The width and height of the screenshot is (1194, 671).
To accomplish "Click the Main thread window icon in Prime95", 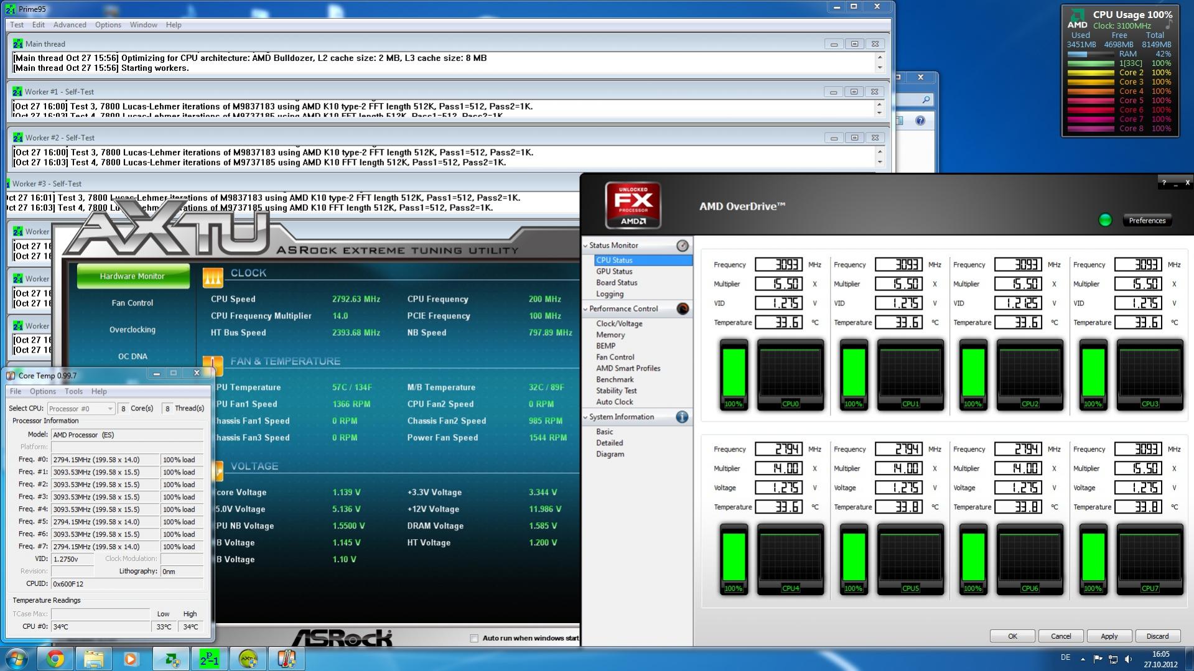I will (x=17, y=44).
